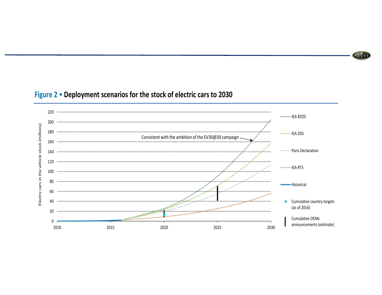Screen dimensions: 382x295
Task: Click the 2030 x-axis label
Action: coord(271,227)
